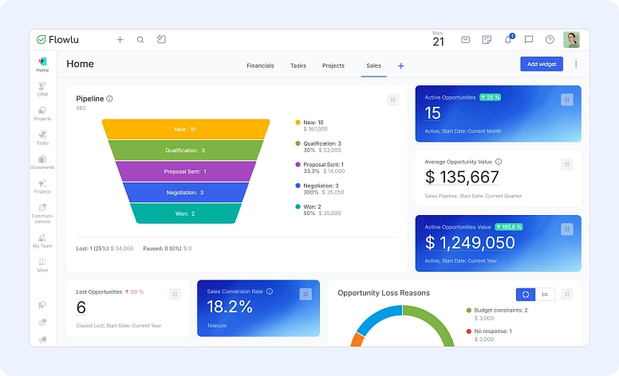
Task: Click the Lost Opportunities count 6
Action: pos(81,307)
